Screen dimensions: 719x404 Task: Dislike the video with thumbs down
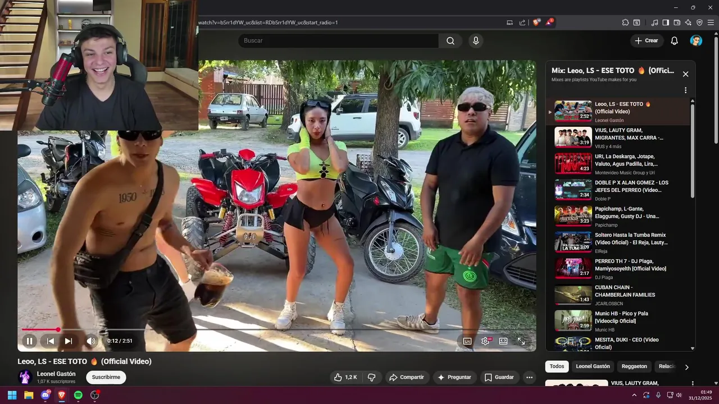point(371,377)
